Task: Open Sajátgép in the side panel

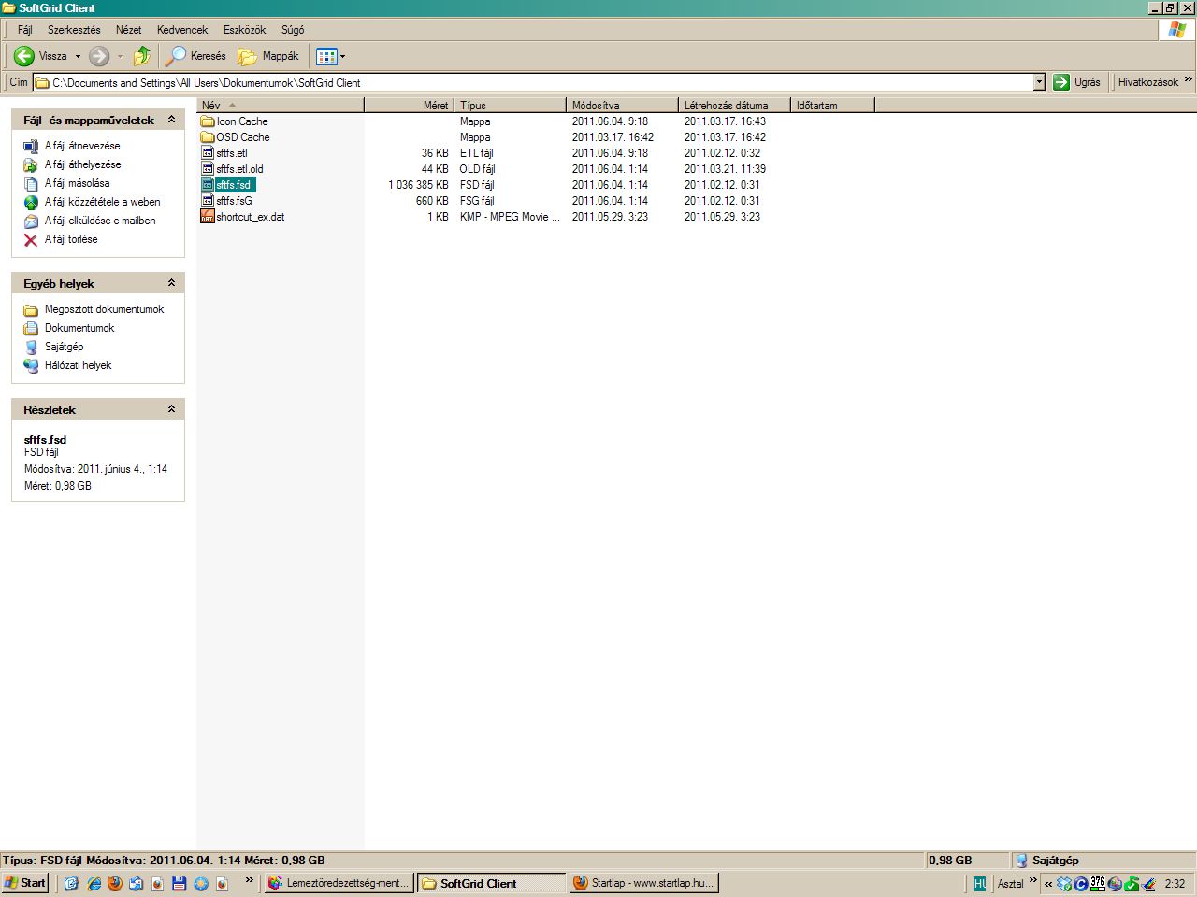Action: coord(64,347)
